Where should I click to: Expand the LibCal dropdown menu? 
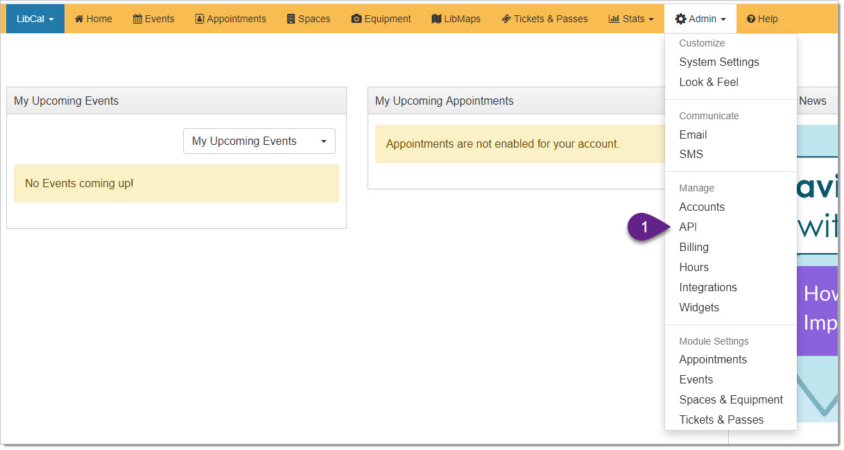35,19
